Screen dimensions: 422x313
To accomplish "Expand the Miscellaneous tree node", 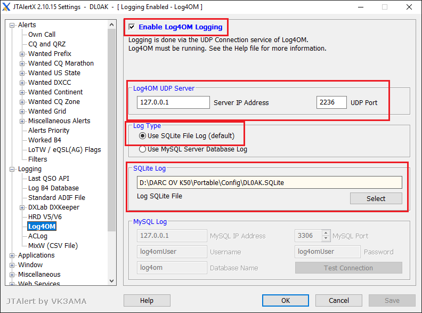I will pyautogui.click(x=12, y=275).
